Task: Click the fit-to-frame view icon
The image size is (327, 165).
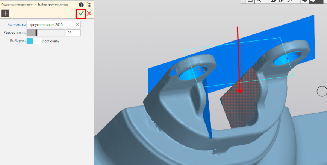Action: point(250,1)
